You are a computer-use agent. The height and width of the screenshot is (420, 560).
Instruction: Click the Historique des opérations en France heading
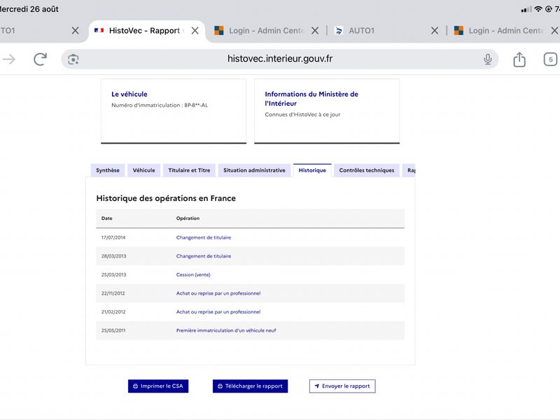(166, 198)
